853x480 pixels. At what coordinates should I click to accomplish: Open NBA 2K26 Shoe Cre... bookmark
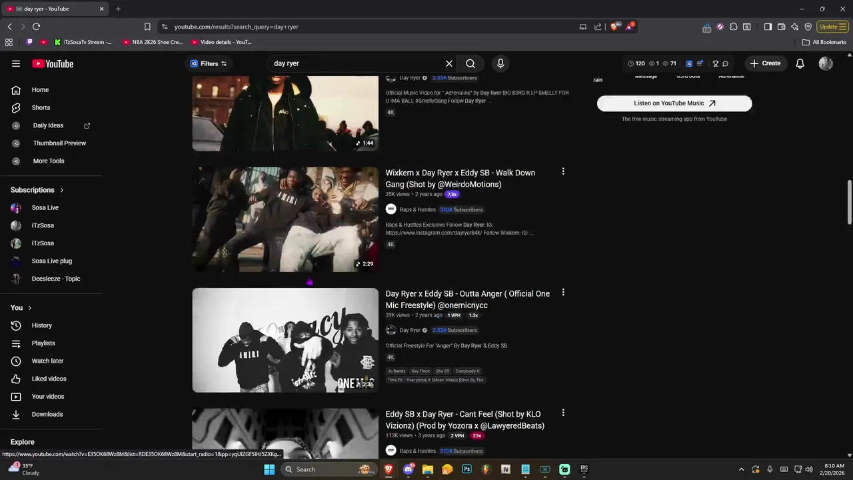pyautogui.click(x=153, y=42)
